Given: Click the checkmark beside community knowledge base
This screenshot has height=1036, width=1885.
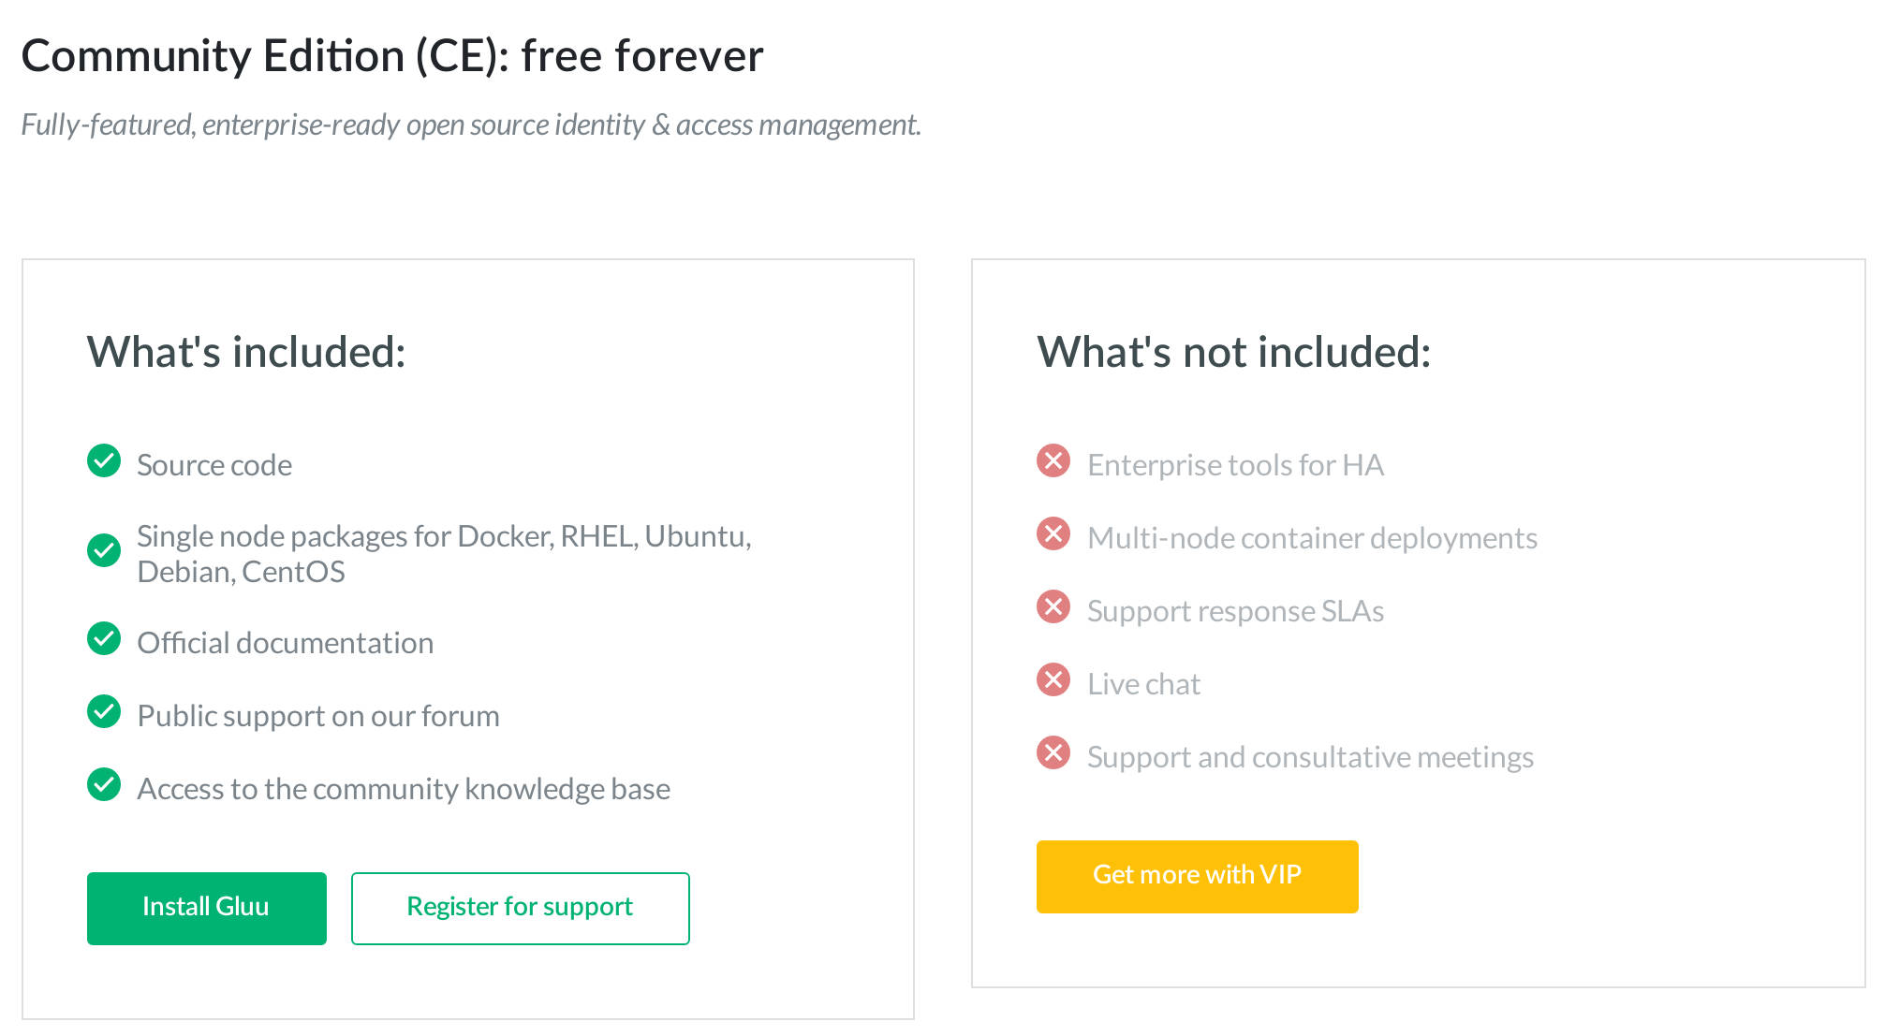Looking at the screenshot, I should [104, 785].
